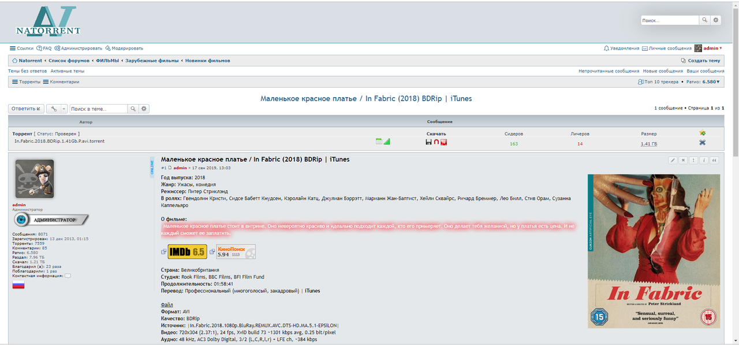Focus the Поиск в теме field
739x345 pixels.
tap(99, 109)
